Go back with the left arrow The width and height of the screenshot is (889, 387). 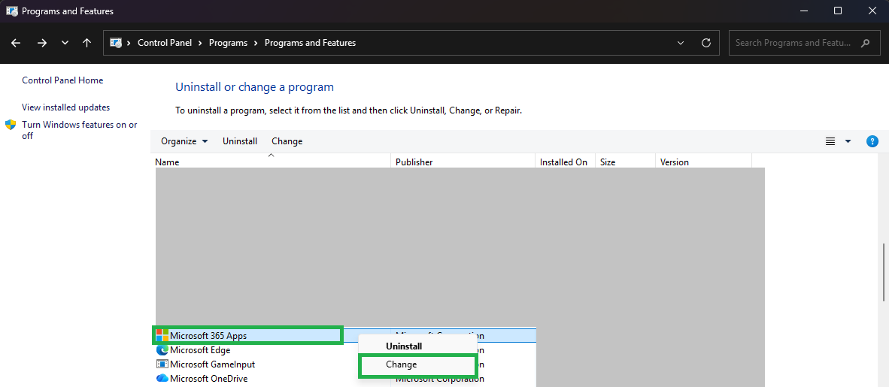[x=16, y=43]
